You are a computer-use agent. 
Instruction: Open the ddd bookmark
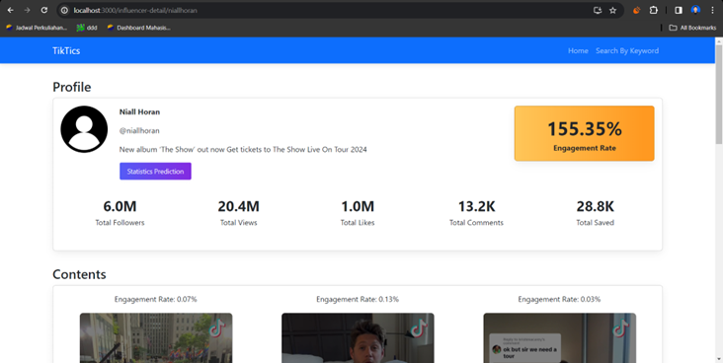tap(87, 28)
